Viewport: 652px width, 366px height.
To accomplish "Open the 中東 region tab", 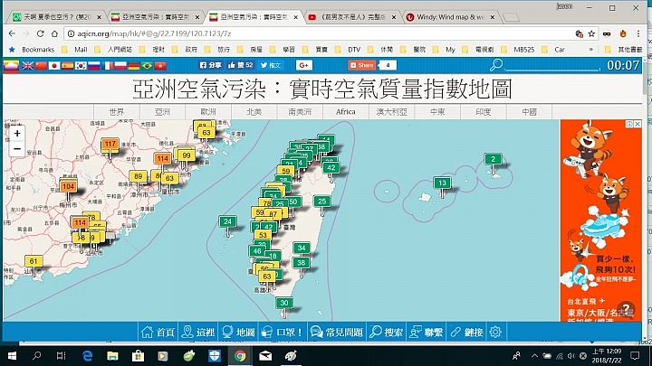I will [x=437, y=112].
